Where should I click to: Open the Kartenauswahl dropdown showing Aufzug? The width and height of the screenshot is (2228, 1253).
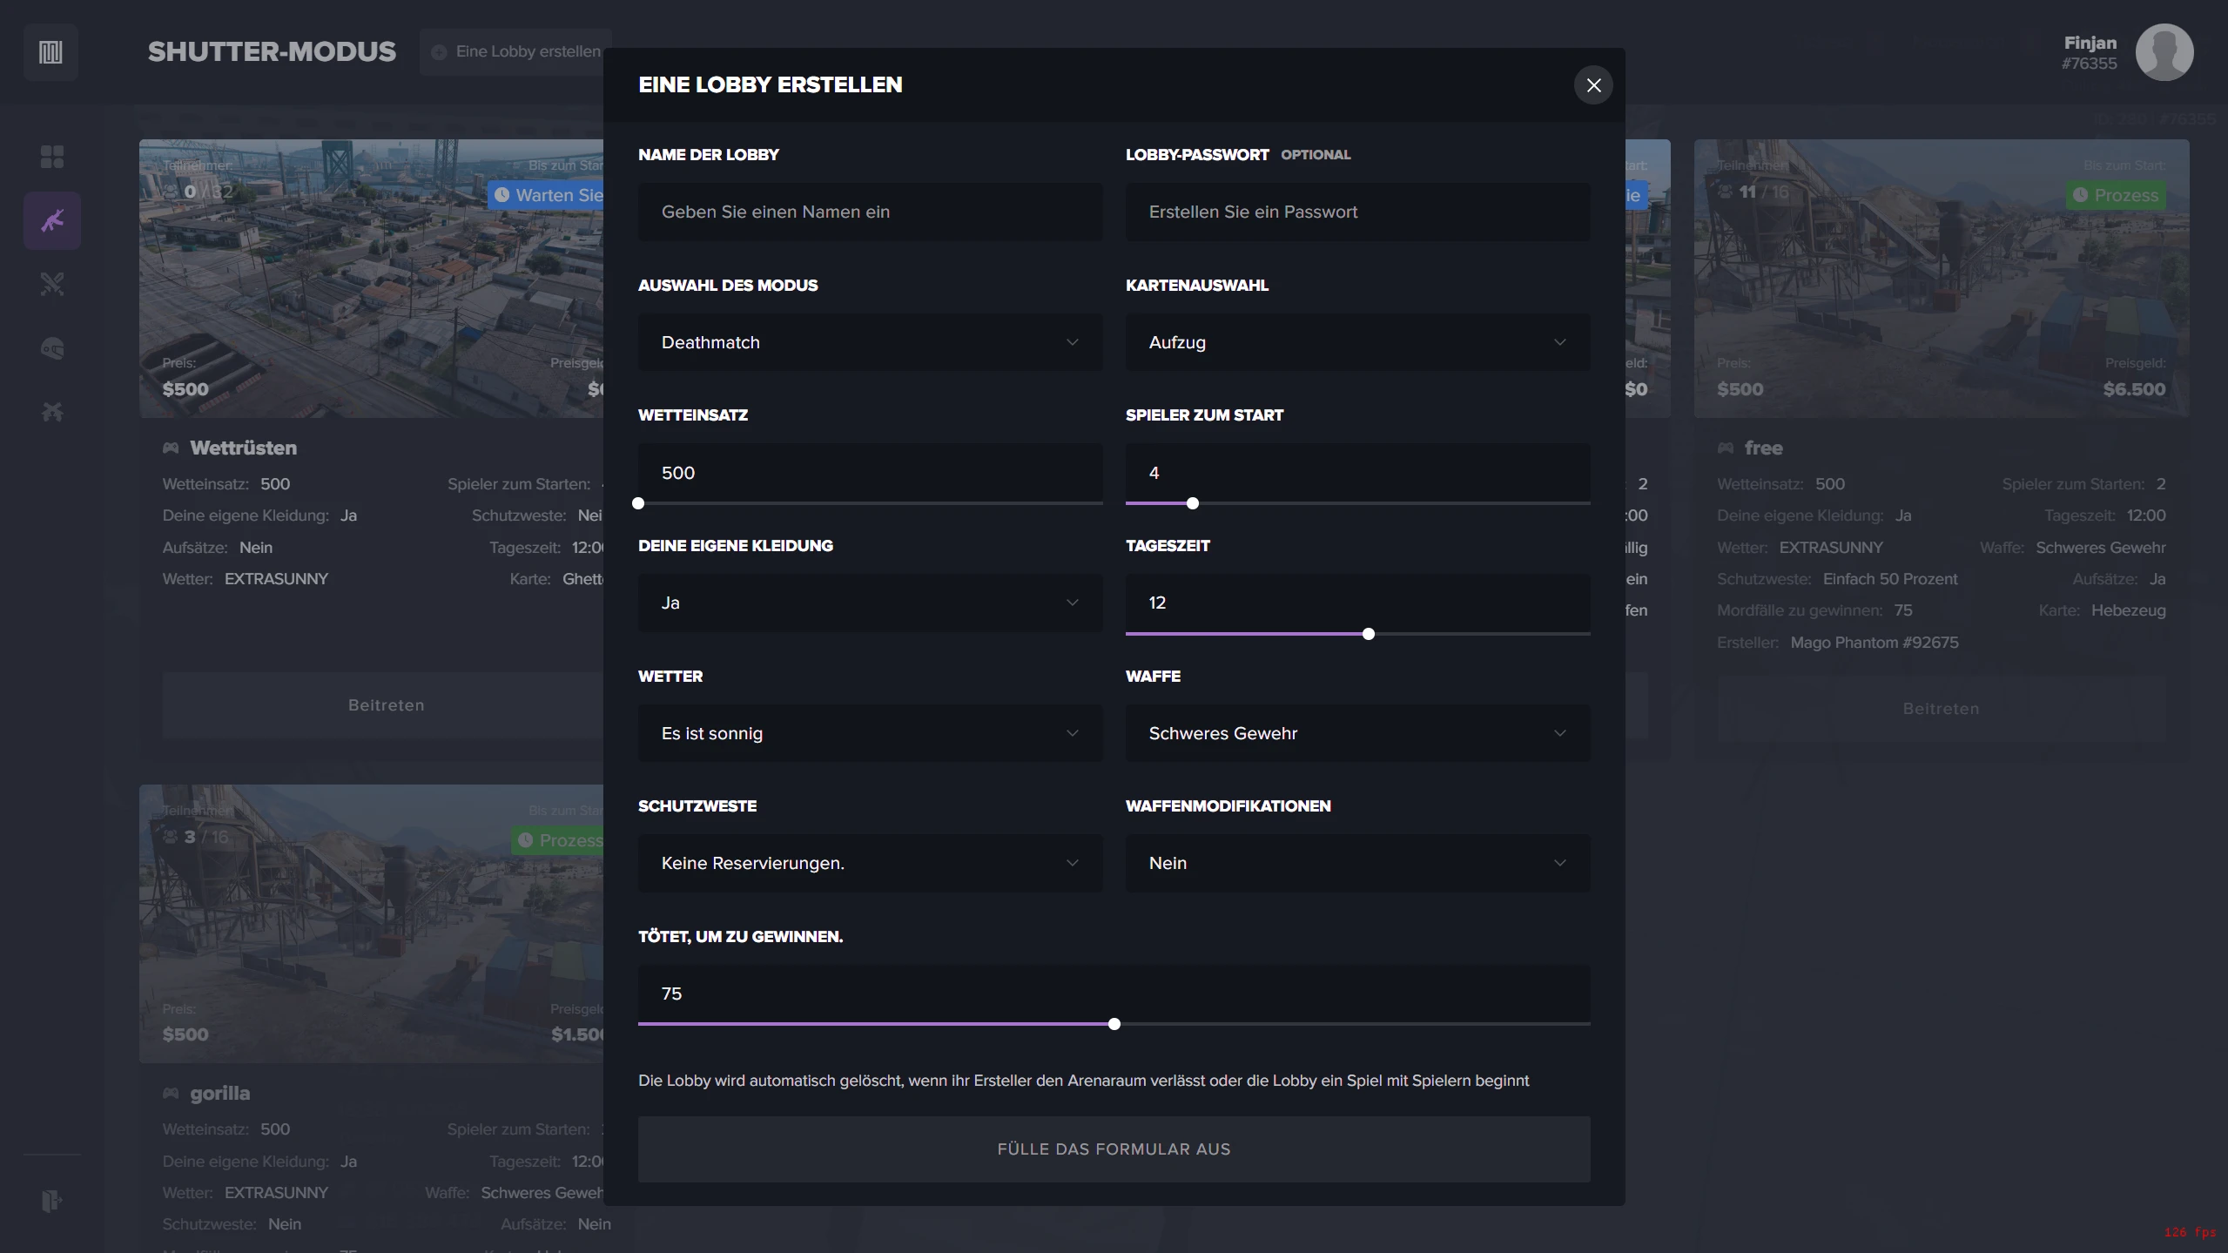(x=1356, y=342)
